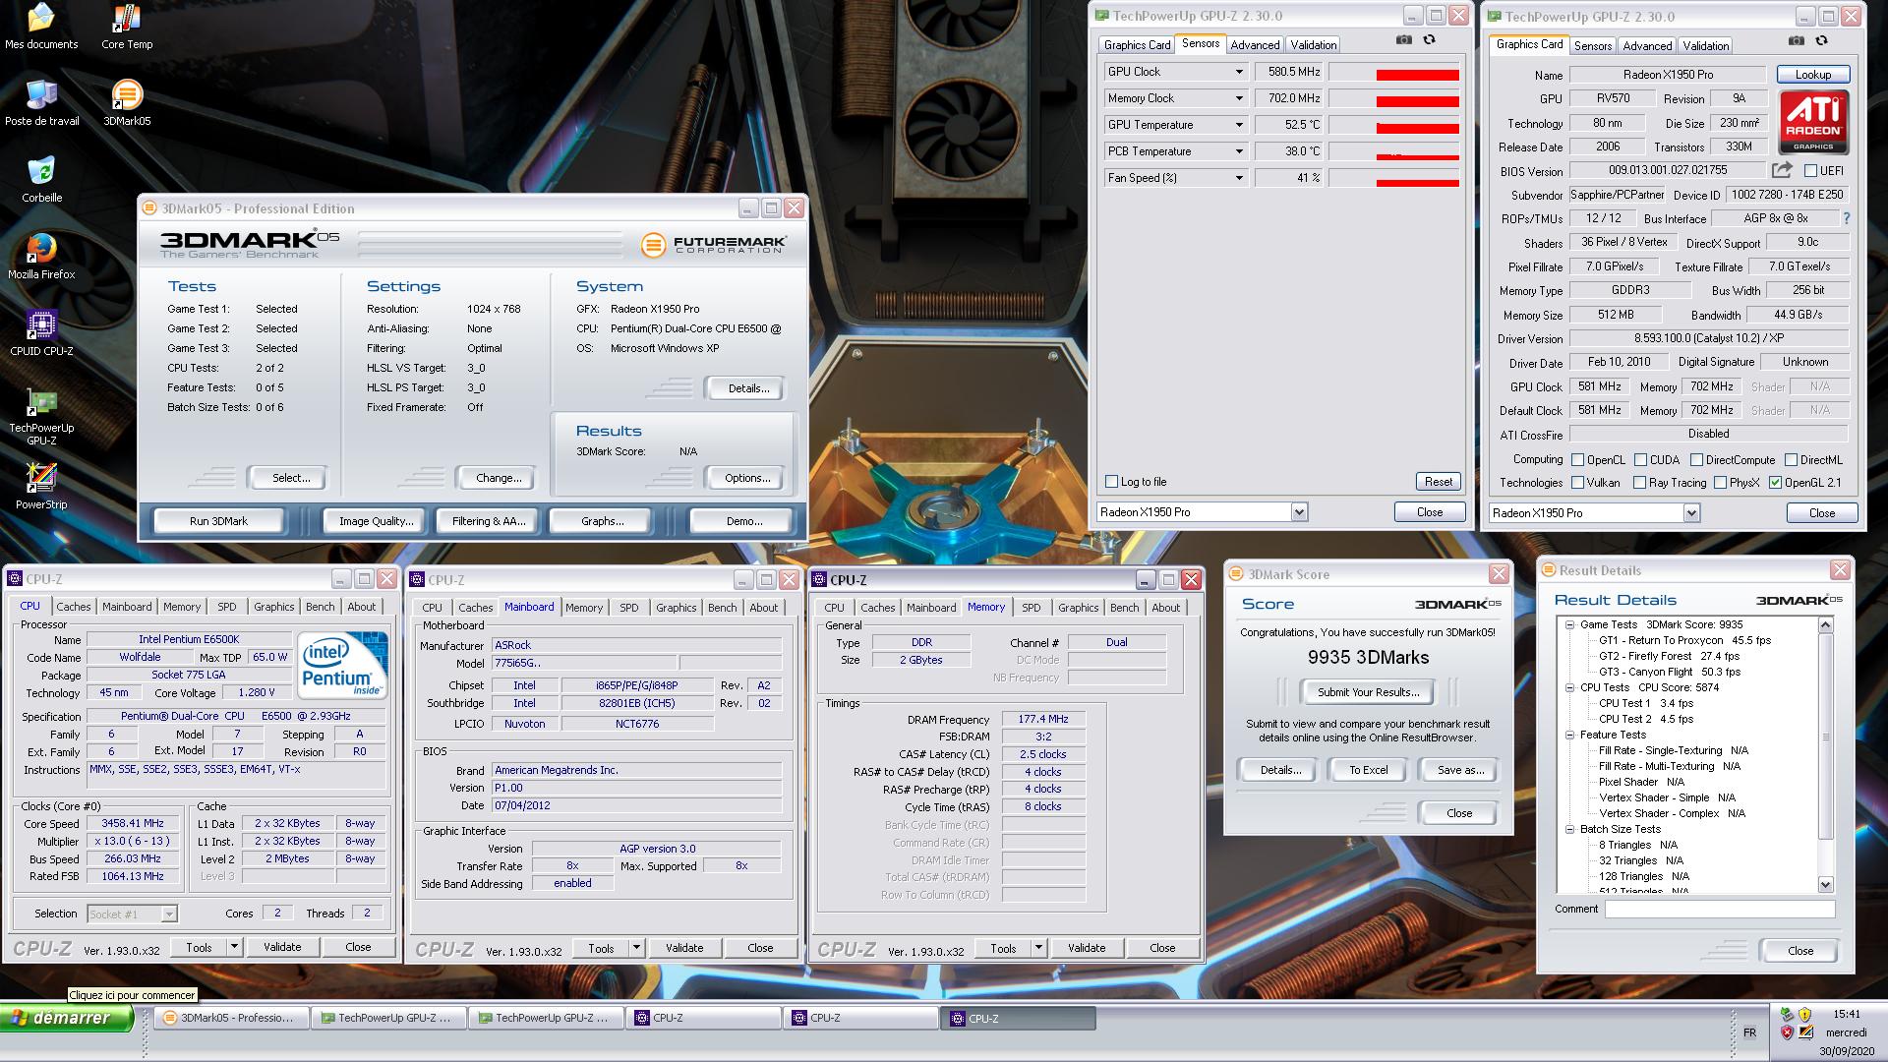Collapse the CPU Tests tree node

coord(1570,687)
